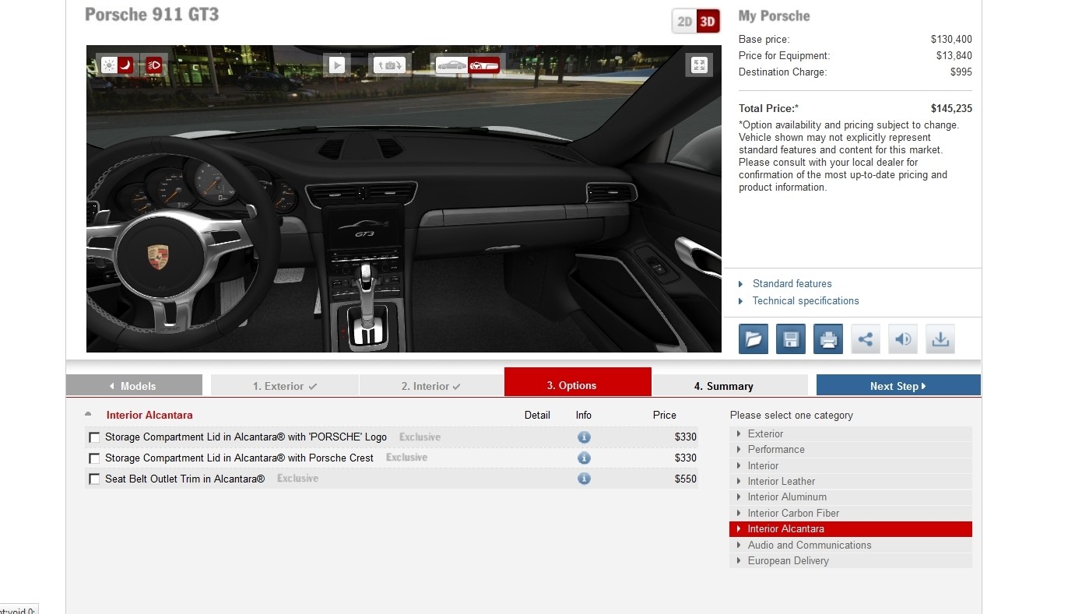Expand Standard features
Image resolution: width=1075 pixels, height=614 pixels.
[792, 284]
